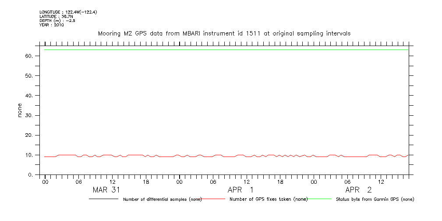
Task: Click the LONGITUDE 122.4W header text
Action: click(x=68, y=12)
